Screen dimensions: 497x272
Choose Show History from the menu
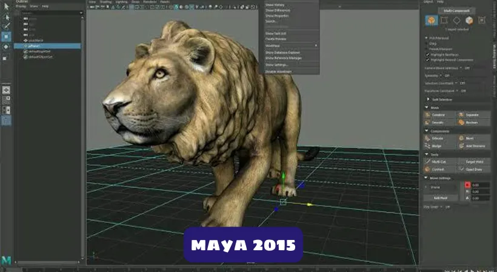(x=274, y=5)
